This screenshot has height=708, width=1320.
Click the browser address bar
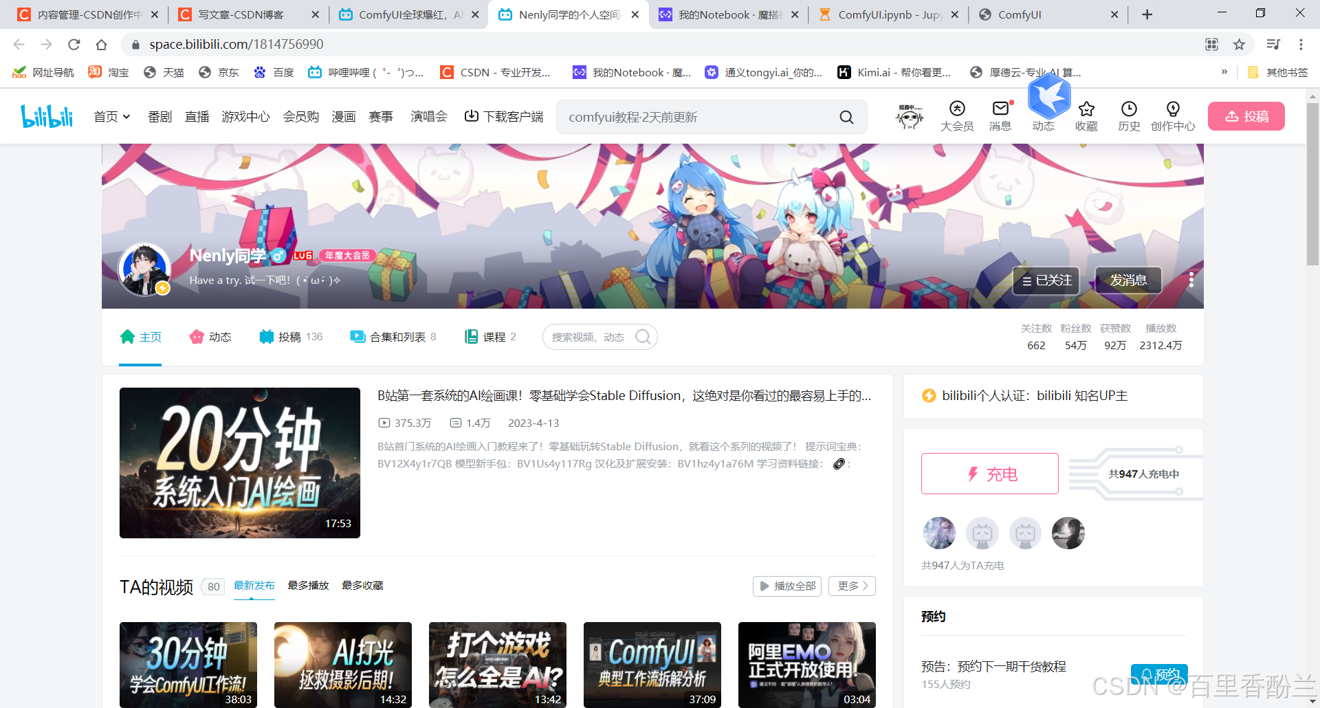660,45
